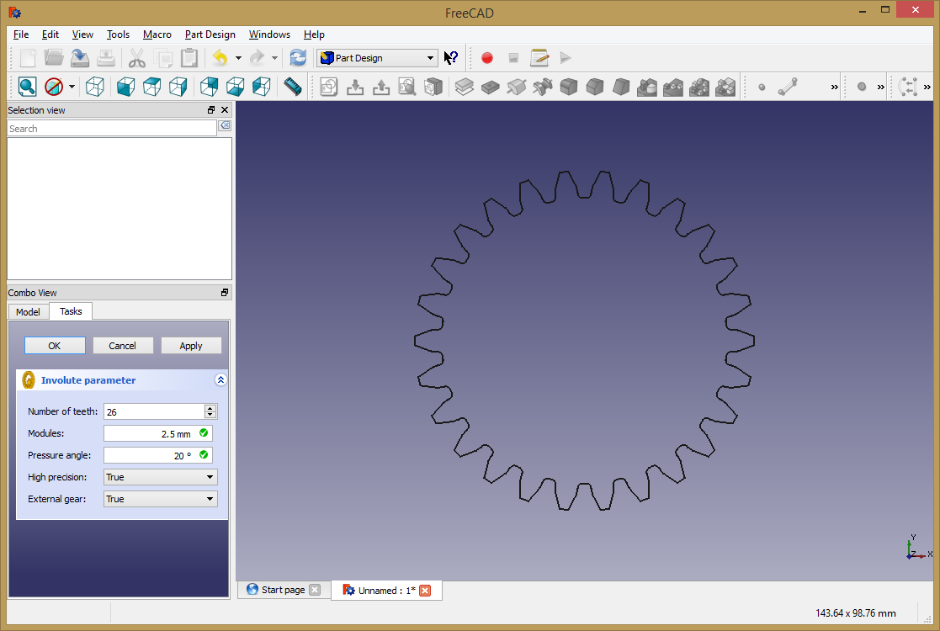Image resolution: width=940 pixels, height=631 pixels.
Task: Click the Mirrored feature icon
Action: coord(647,87)
